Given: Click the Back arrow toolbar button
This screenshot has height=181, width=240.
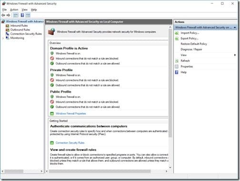Looking at the screenshot, I should pyautogui.click(x=3, y=15).
